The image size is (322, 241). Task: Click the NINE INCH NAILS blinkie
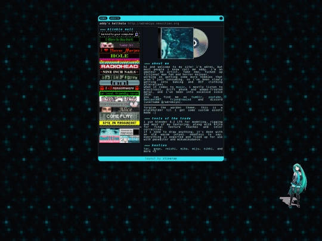[119, 72]
